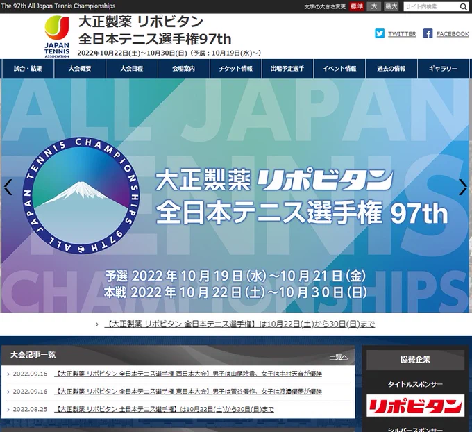Screen dimensions: 472x432
Task: Open the 試合・結果 menu
Action: pos(28,69)
